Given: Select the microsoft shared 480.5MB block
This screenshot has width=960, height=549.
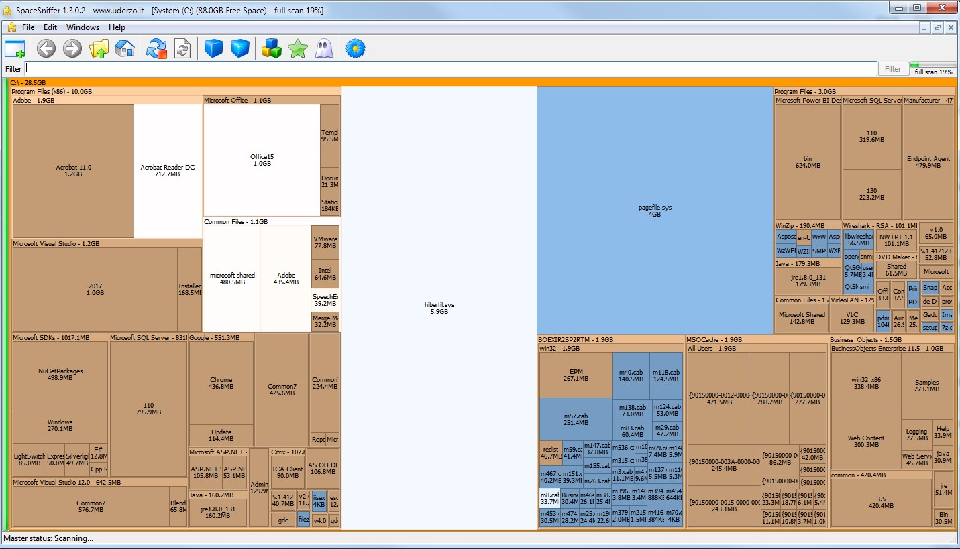Looking at the screenshot, I should pyautogui.click(x=232, y=278).
